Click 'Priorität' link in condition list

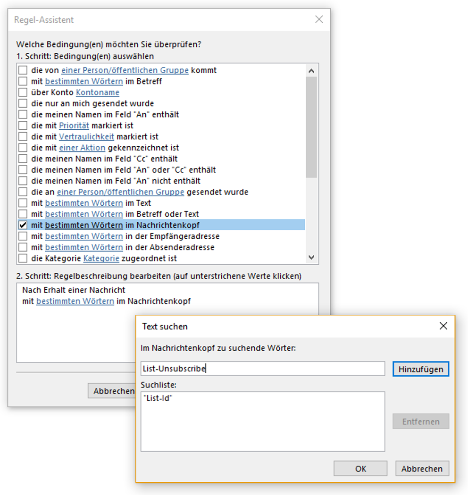tap(74, 126)
